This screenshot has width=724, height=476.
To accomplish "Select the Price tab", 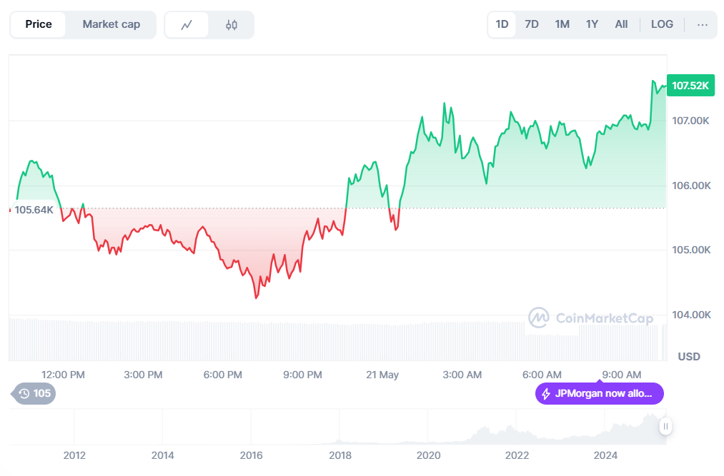I will pos(39,24).
